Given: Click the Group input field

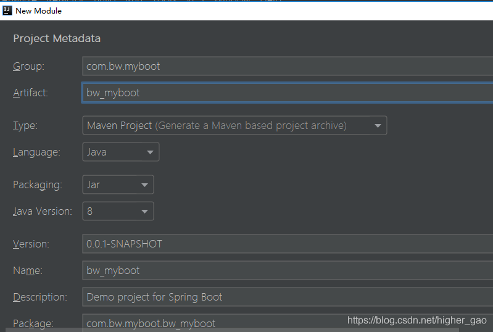Looking at the screenshot, I should [288, 66].
